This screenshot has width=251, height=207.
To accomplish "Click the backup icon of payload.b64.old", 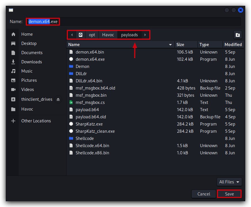I will [x=71, y=117].
